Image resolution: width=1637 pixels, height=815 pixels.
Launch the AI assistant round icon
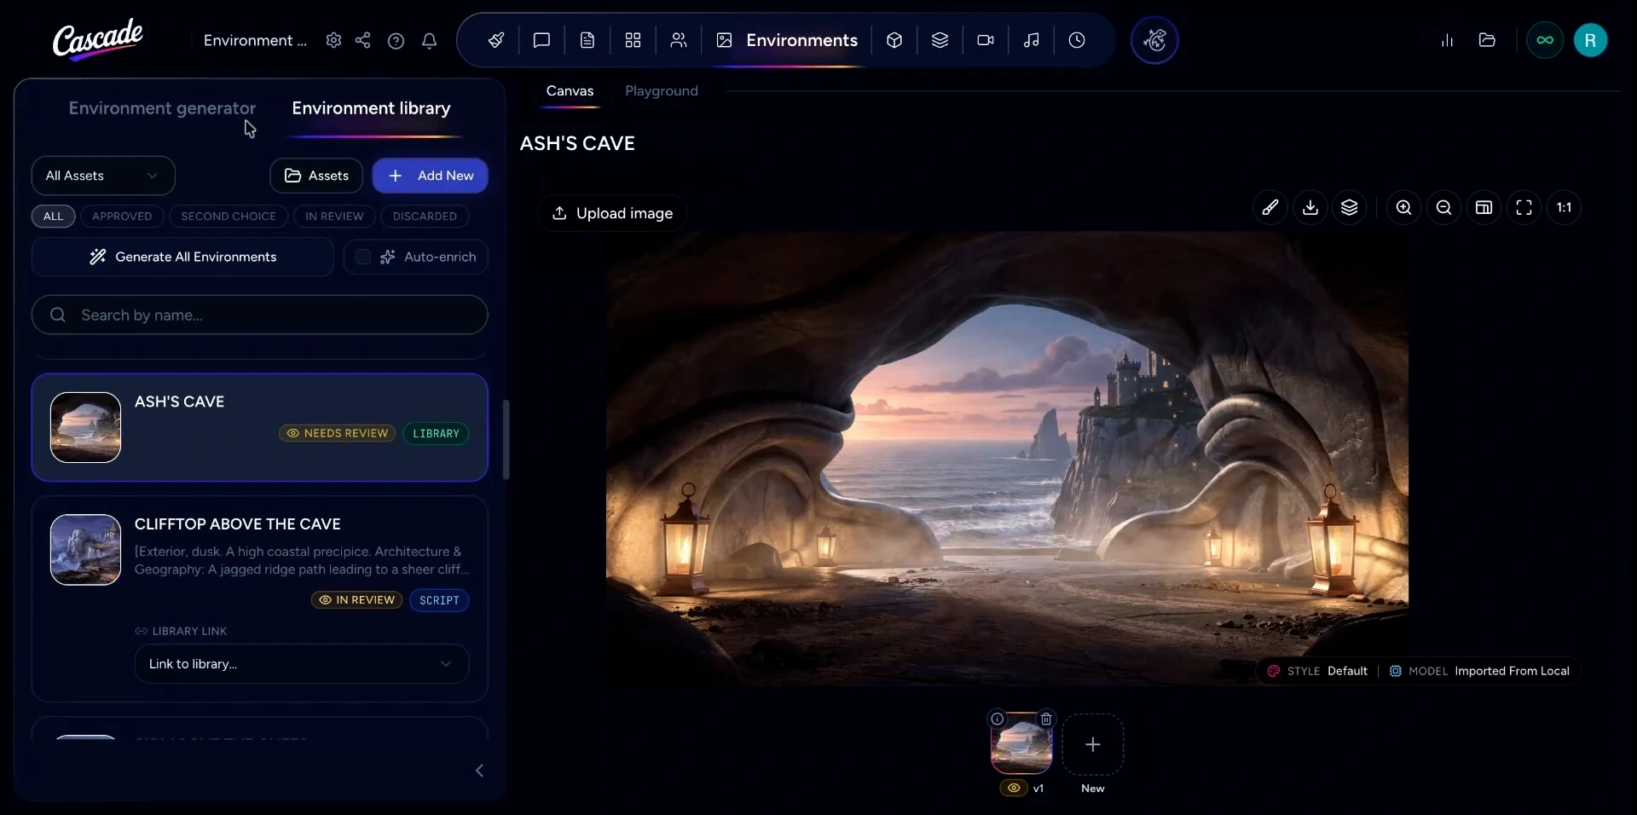click(x=1154, y=40)
